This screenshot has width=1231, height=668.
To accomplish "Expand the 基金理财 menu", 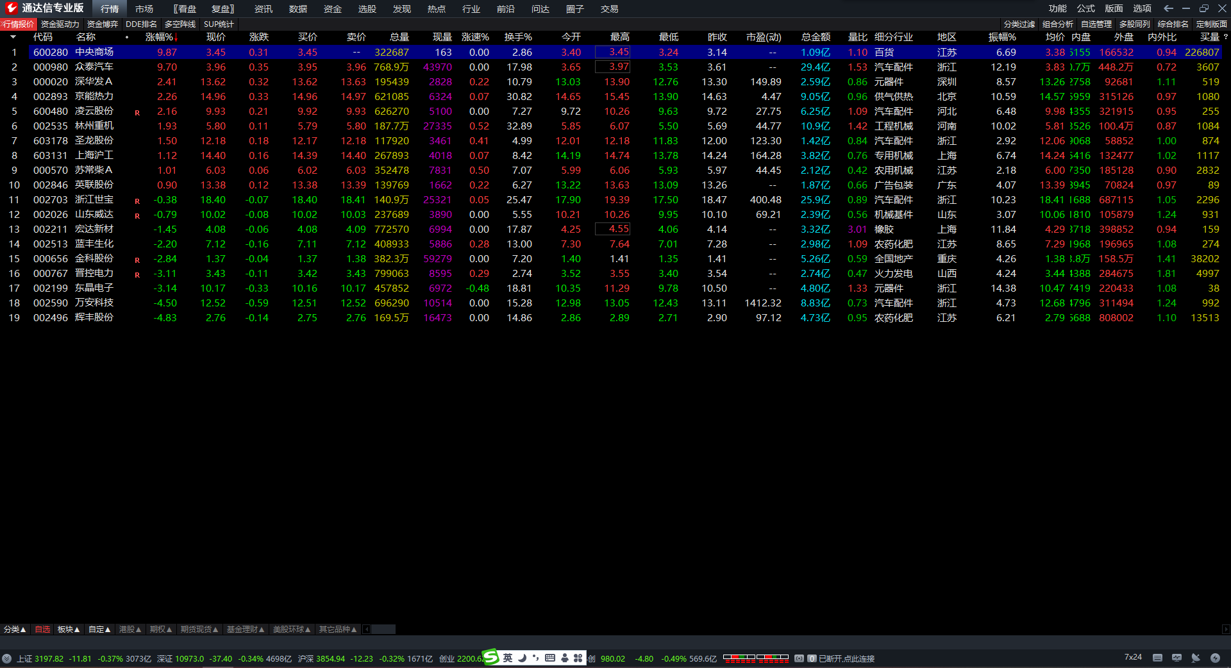I will 246,630.
